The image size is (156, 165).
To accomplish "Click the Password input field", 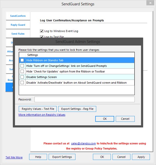I will coord(85,99).
